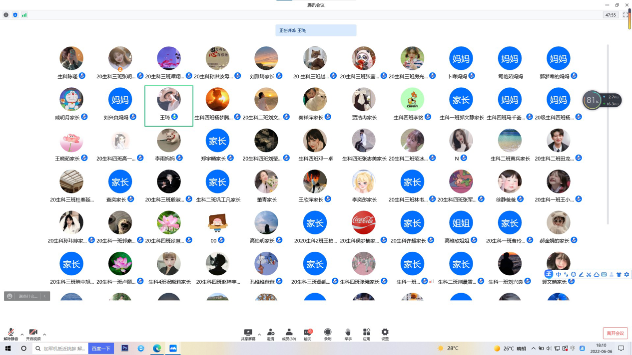
Task: Show the network signal status icon
Action: pos(24,15)
